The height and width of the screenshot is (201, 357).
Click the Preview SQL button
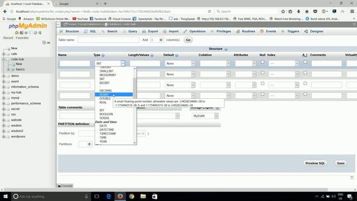tap(315, 163)
